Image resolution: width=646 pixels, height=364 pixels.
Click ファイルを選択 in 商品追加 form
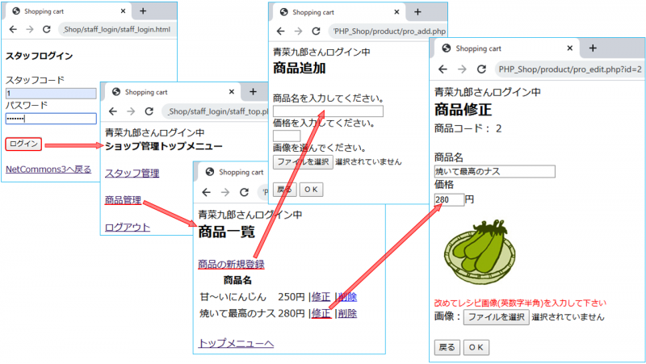tap(302, 161)
